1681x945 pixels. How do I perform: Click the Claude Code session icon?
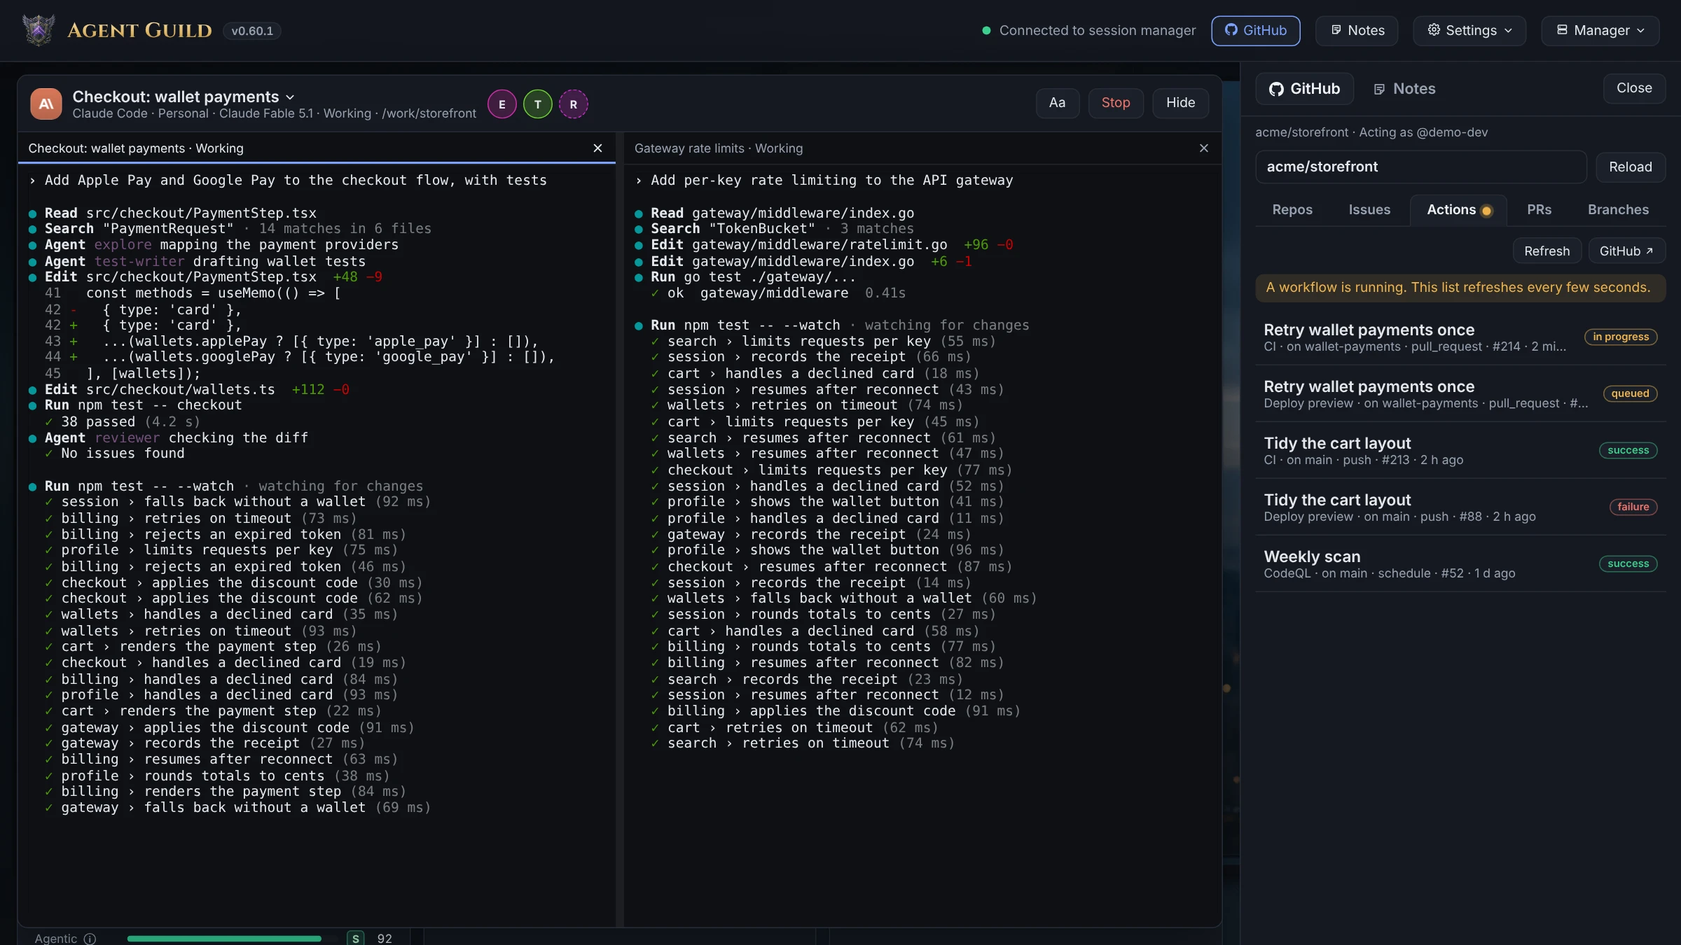[x=46, y=104]
